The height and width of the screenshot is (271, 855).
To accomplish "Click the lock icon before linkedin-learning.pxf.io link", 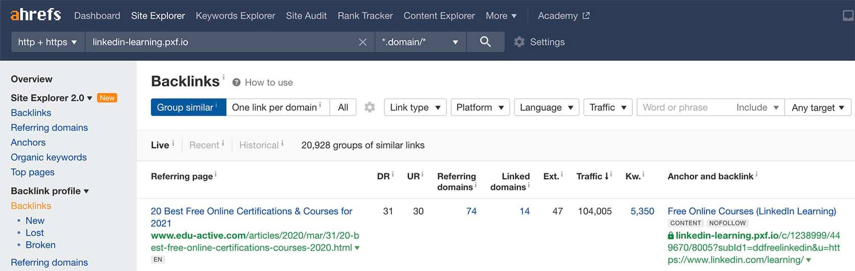I will pos(671,236).
